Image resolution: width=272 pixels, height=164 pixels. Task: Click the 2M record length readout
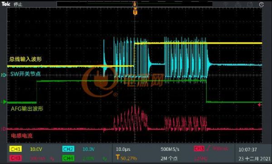click(x=169, y=159)
